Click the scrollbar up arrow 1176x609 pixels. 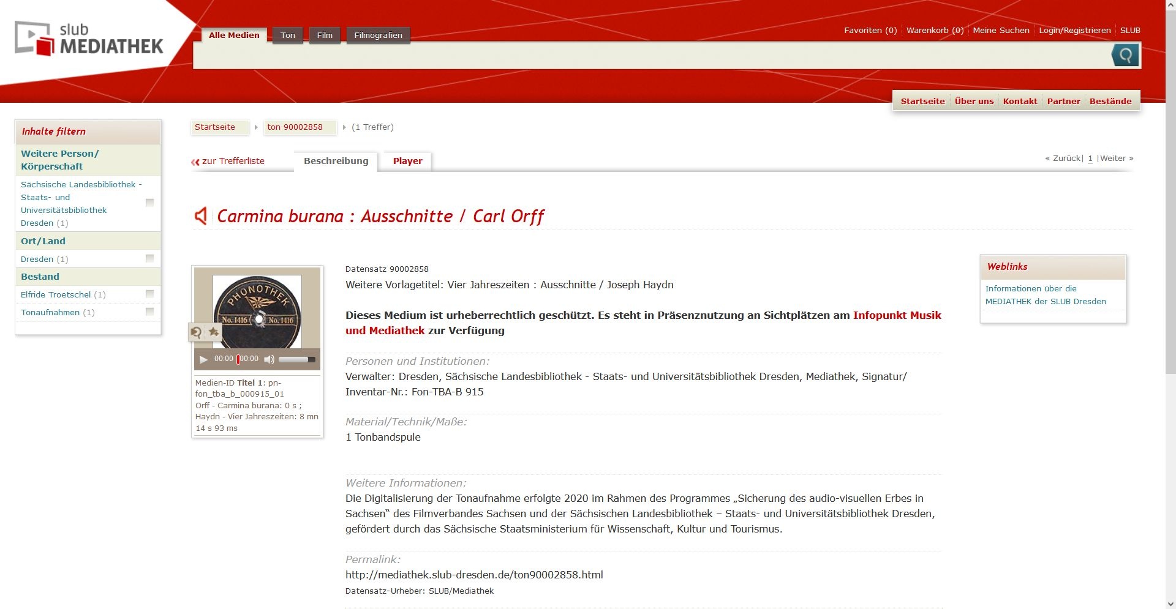[1170, 5]
